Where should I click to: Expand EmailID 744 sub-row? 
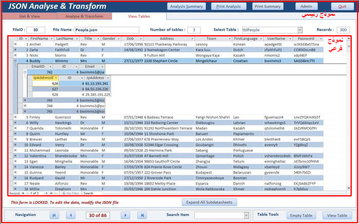(25, 106)
